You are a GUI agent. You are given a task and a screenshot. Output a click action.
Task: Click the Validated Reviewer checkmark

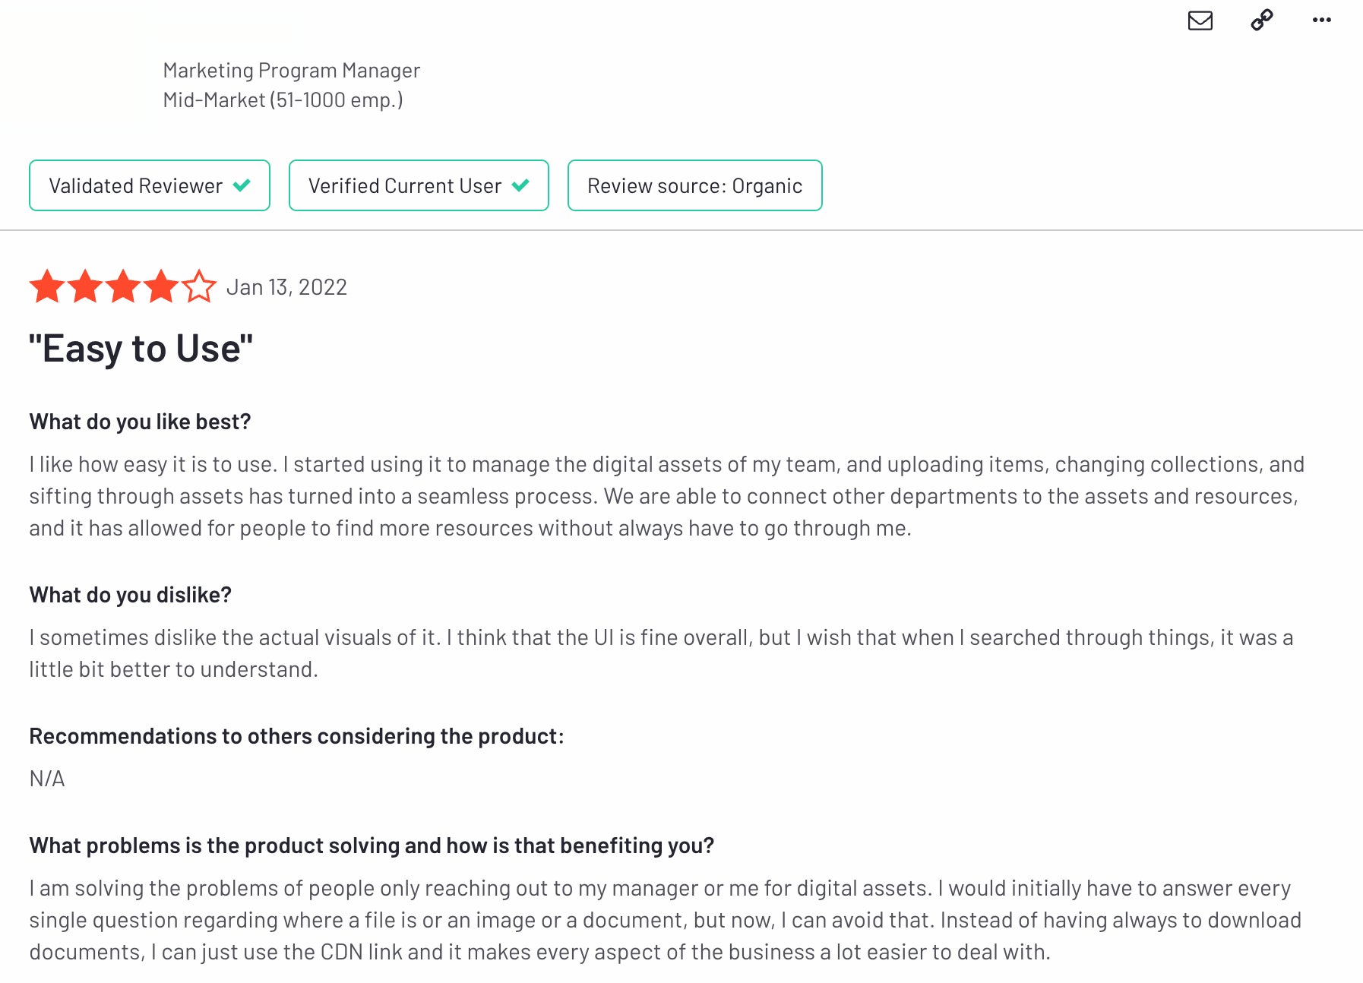pos(242,185)
